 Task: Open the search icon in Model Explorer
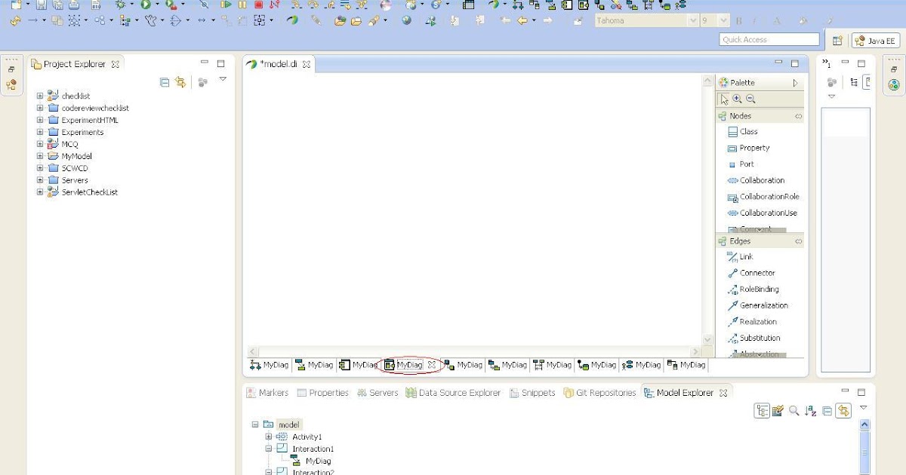click(x=794, y=411)
